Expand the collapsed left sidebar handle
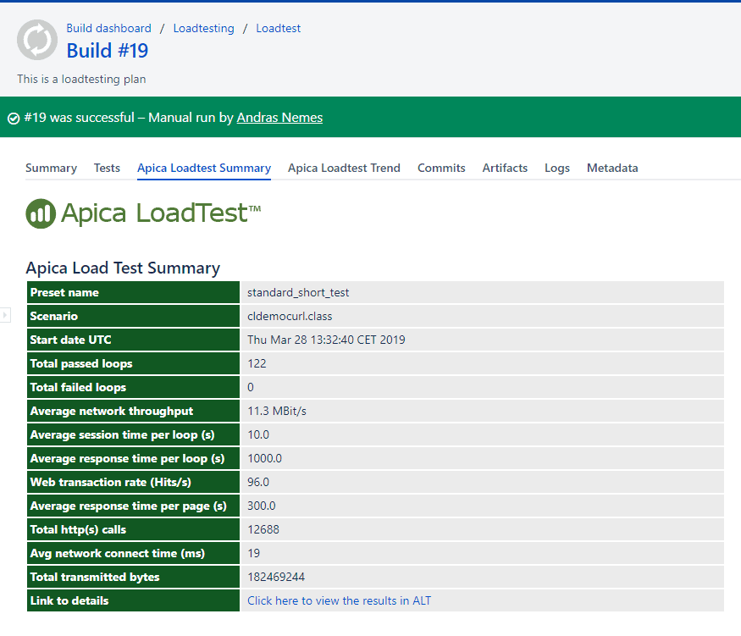The height and width of the screenshot is (636, 741). tap(4, 315)
